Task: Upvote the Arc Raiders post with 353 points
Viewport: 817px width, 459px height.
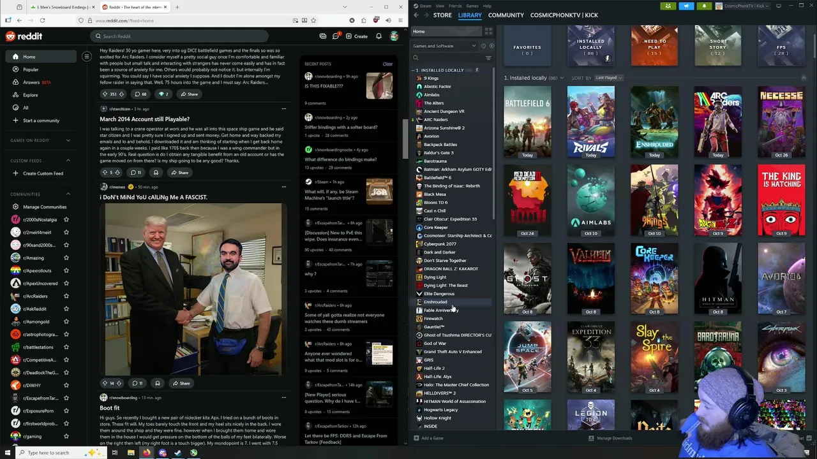Action: pyautogui.click(x=105, y=94)
